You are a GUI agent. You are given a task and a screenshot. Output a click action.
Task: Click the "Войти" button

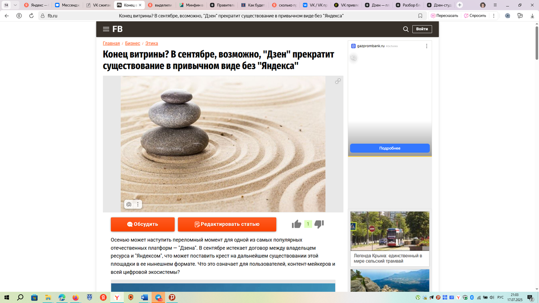click(x=423, y=29)
